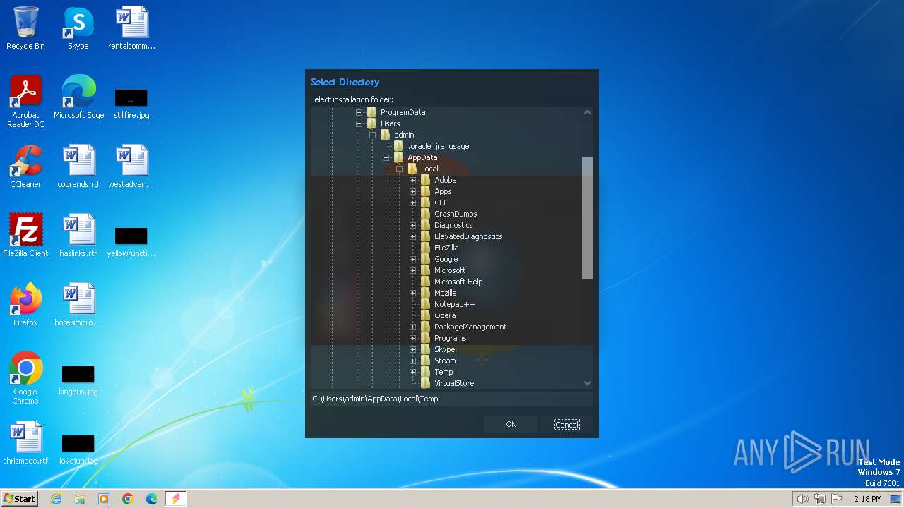
Task: Collapse the AppData folder node
Action: (386, 157)
